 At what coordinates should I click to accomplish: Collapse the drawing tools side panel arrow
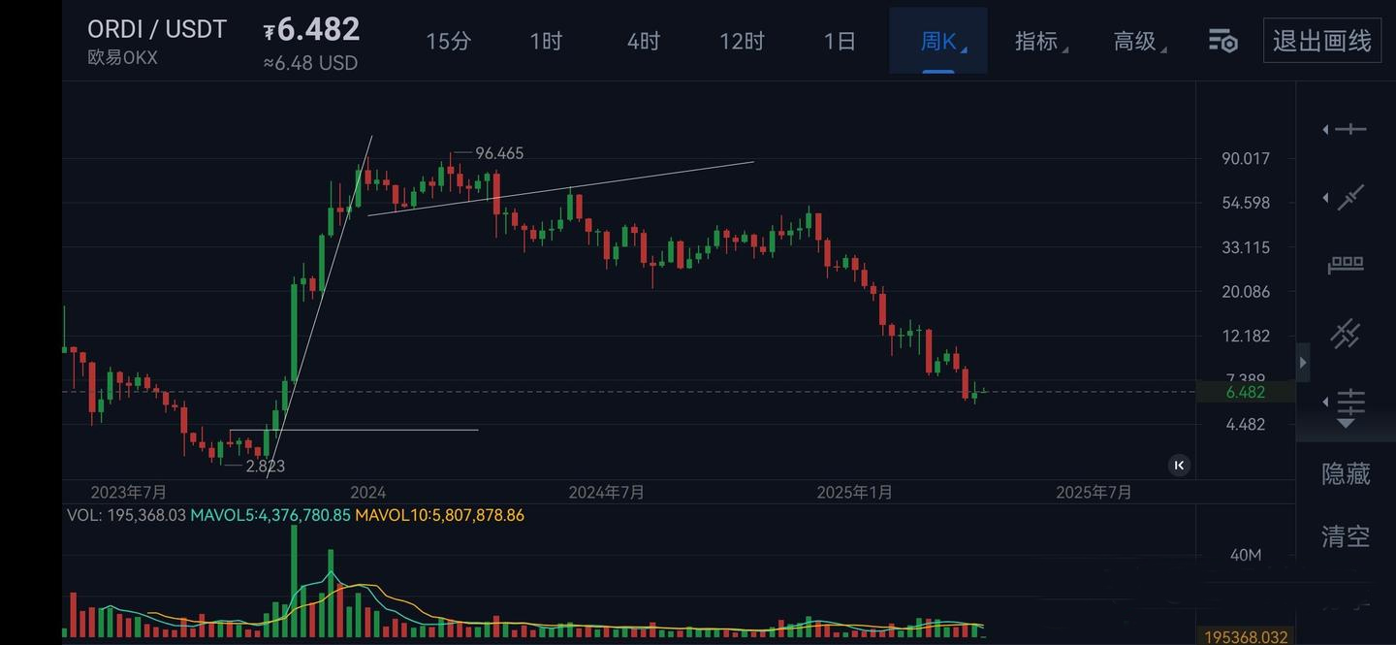coord(1303,363)
